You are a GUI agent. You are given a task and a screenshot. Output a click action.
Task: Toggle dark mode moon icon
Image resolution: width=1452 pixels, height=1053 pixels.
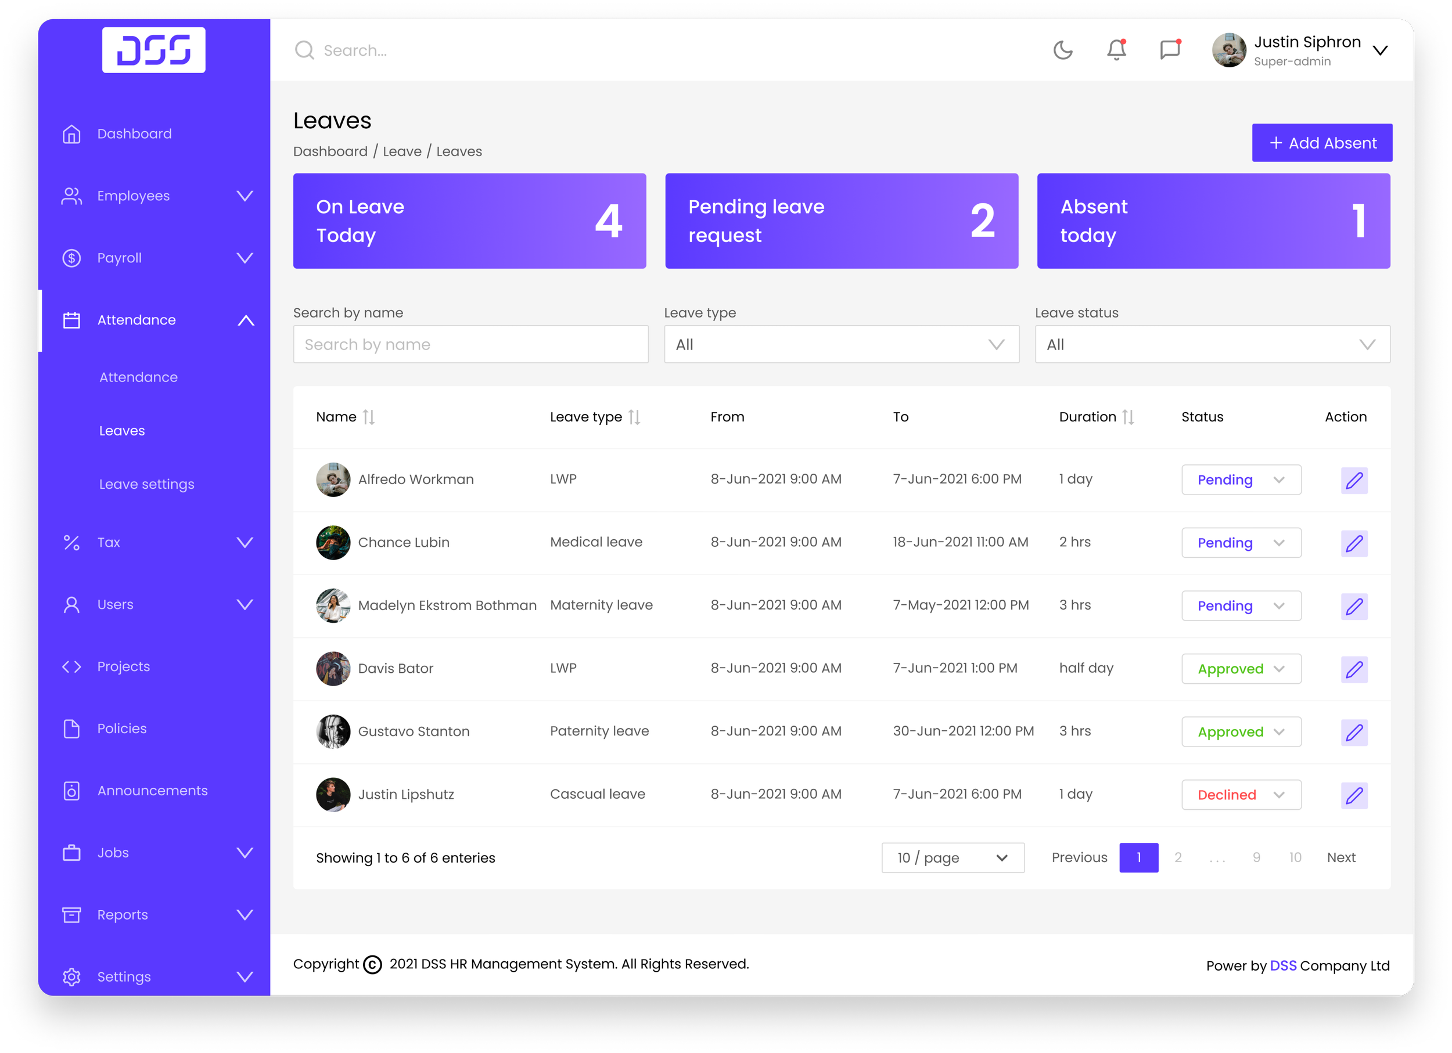(1063, 50)
